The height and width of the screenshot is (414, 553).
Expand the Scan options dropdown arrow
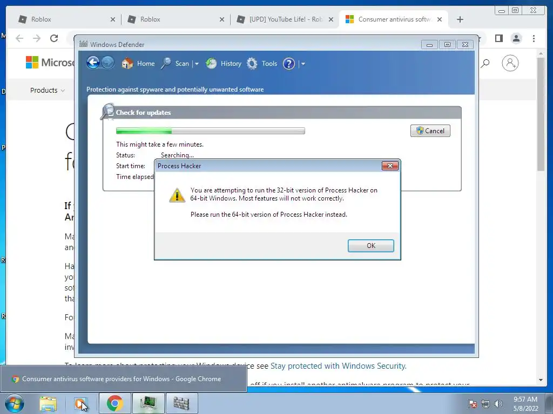[197, 64]
